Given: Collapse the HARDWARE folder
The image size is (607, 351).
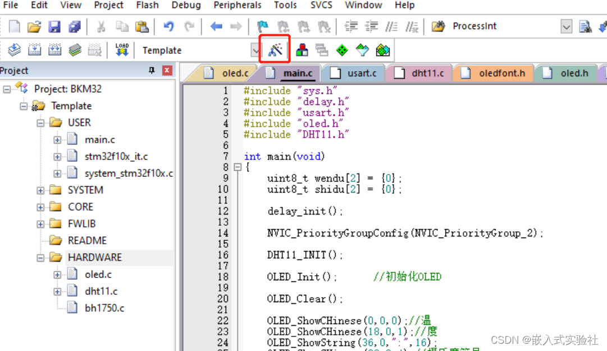Looking at the screenshot, I should pyautogui.click(x=40, y=258).
